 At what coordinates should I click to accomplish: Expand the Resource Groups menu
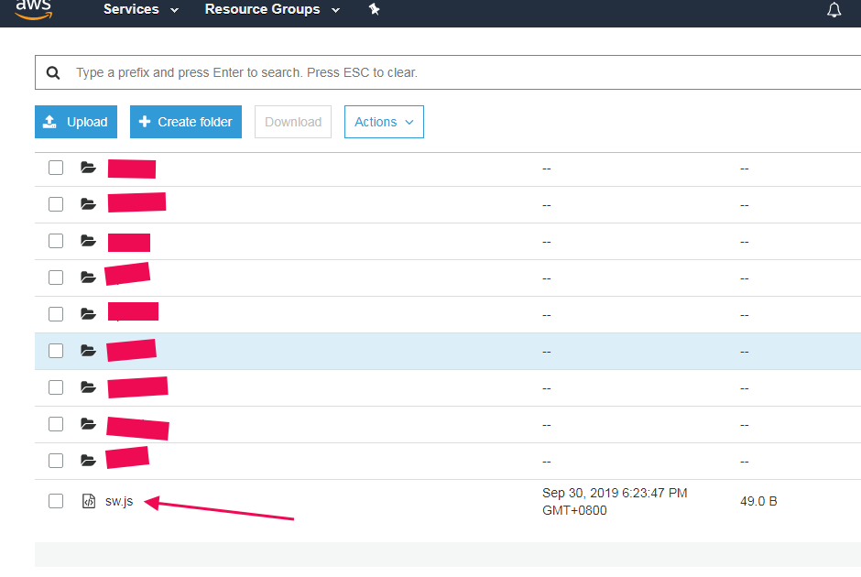[272, 10]
